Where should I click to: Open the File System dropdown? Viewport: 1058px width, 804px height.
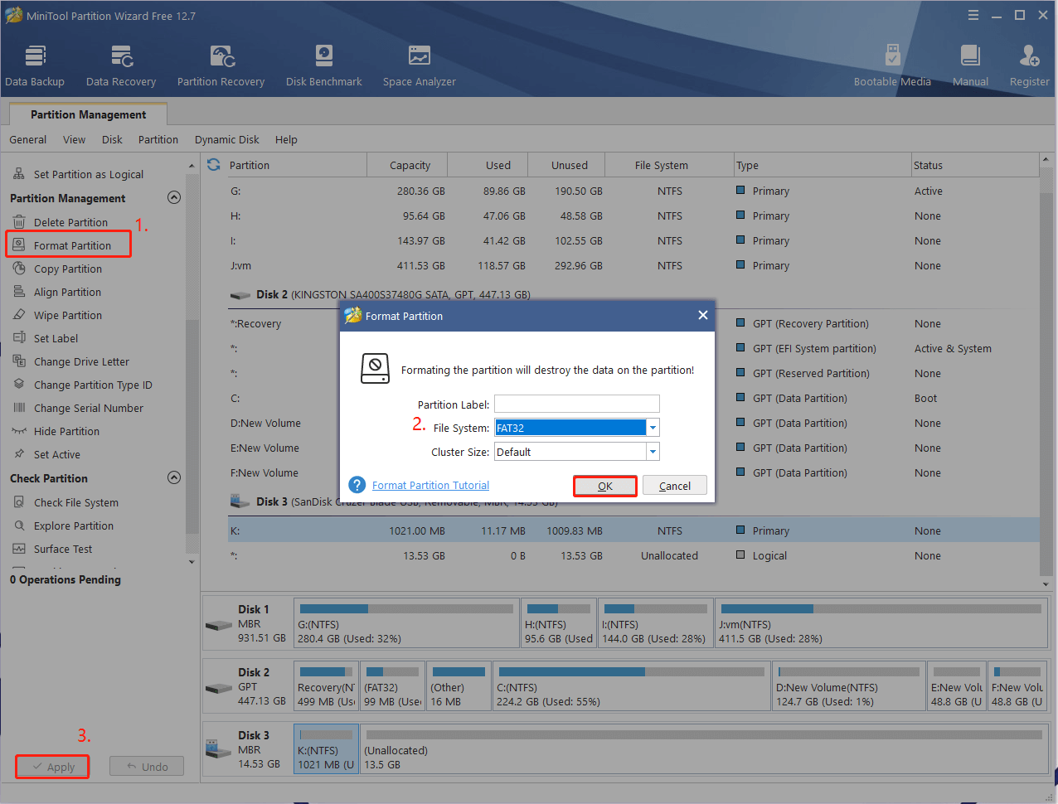[653, 428]
